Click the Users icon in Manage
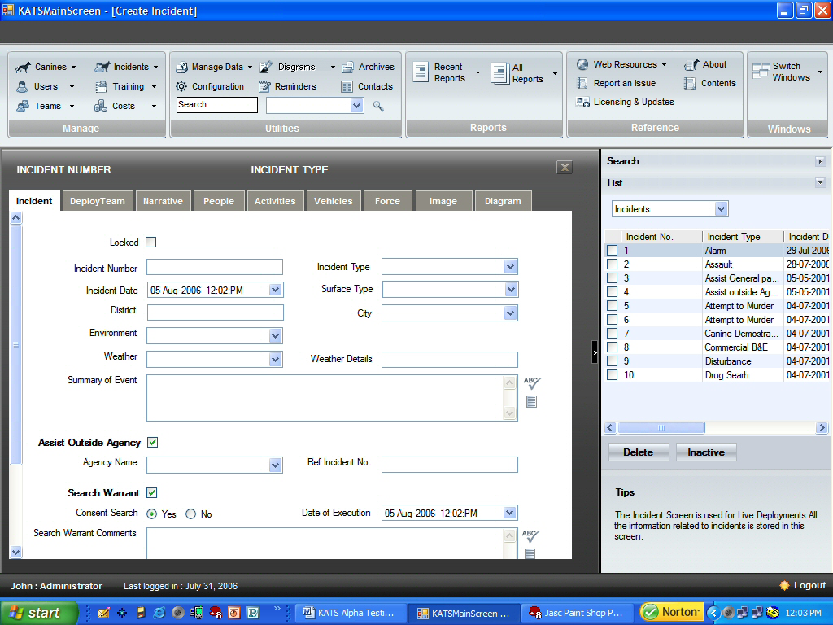The height and width of the screenshot is (625, 833). 22,86
